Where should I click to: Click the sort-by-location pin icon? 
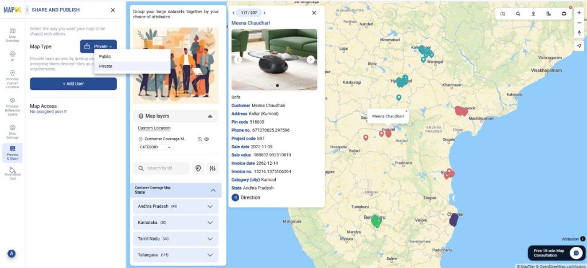click(198, 168)
